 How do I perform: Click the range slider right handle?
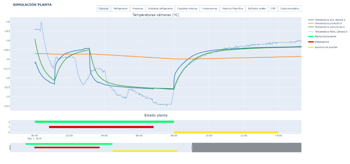pos(192,147)
